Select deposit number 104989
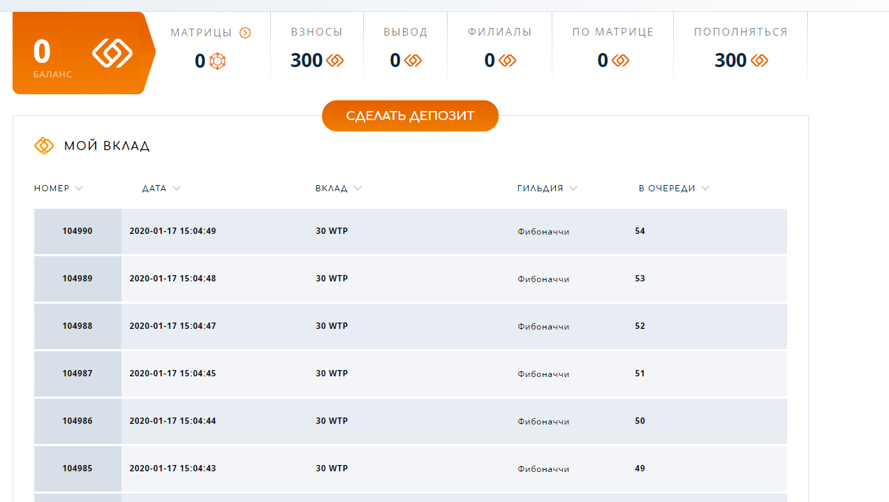889x502 pixels. pos(78,279)
